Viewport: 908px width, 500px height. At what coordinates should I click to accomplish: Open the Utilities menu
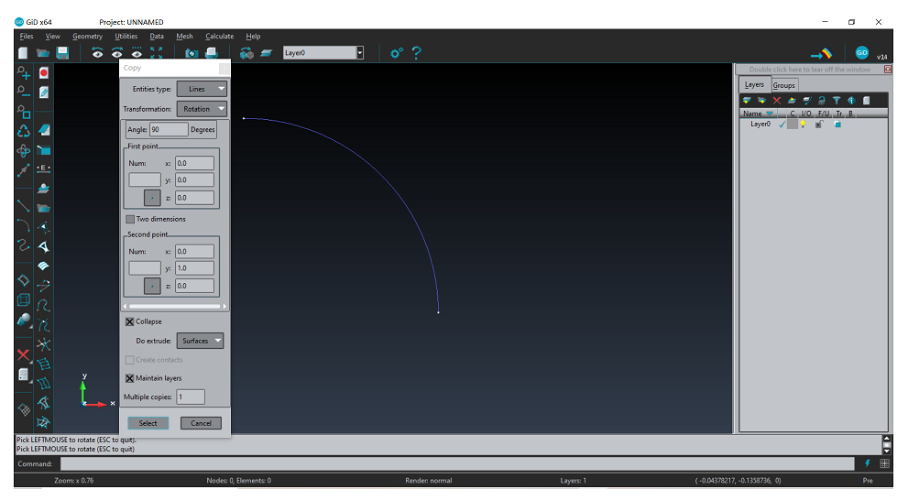click(126, 36)
